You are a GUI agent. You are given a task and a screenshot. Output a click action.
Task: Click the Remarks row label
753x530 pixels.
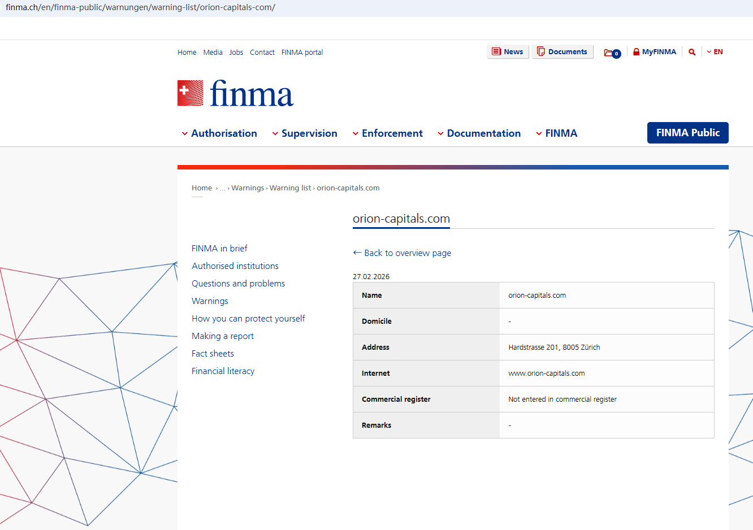pos(376,425)
